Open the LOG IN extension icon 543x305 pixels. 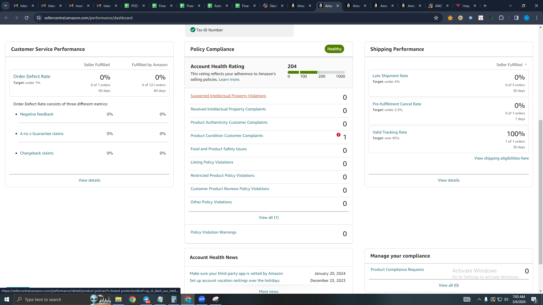[x=481, y=18]
